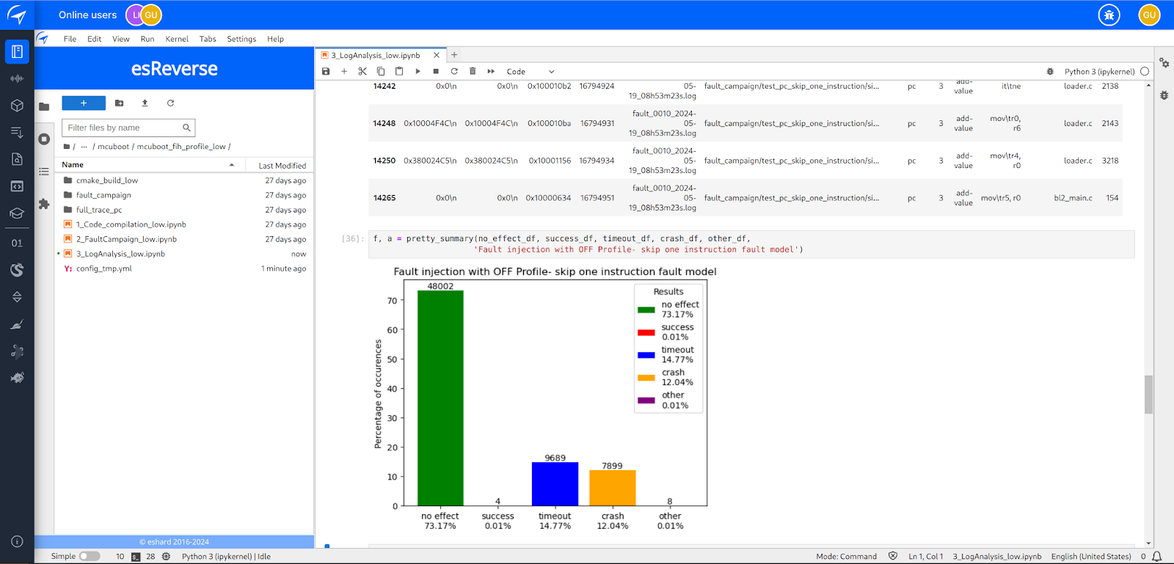Expand the collapsed breadcrumb path ellipsis
1174x564 pixels.
point(84,147)
